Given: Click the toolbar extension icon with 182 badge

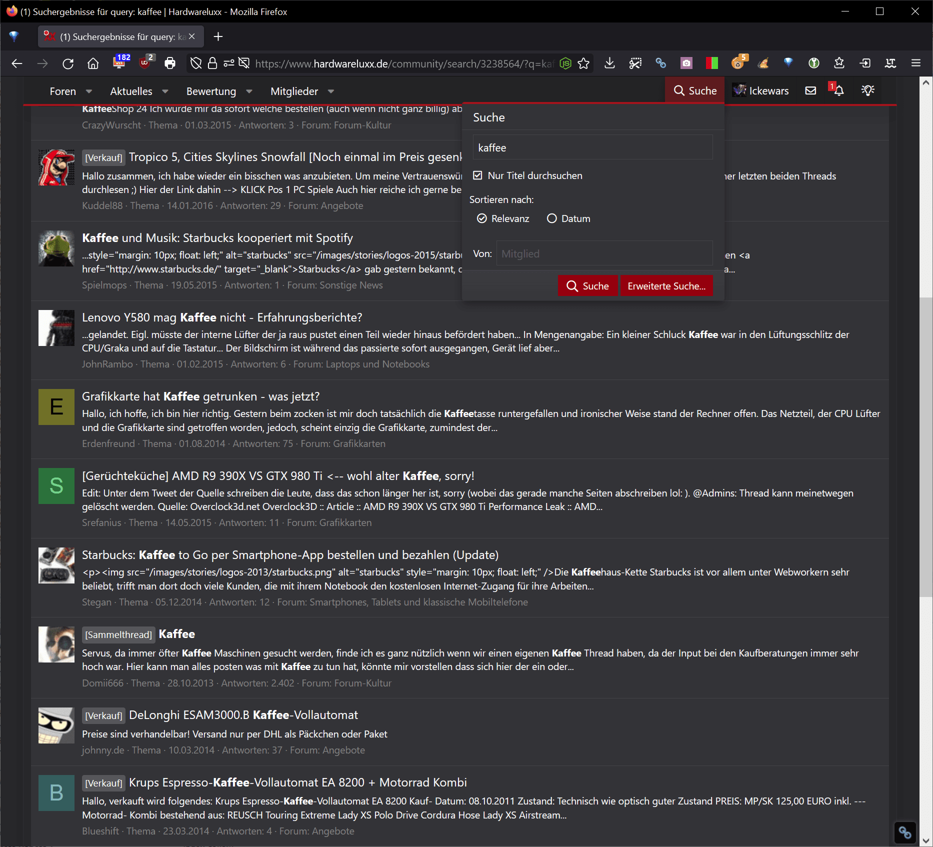Looking at the screenshot, I should click(x=120, y=62).
